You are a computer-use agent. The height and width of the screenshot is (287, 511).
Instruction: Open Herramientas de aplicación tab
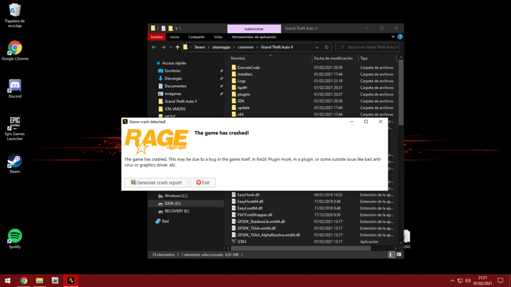pyautogui.click(x=254, y=37)
